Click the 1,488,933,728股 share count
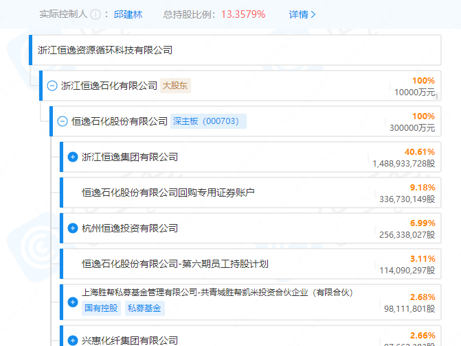The width and height of the screenshot is (461, 346). [x=404, y=164]
